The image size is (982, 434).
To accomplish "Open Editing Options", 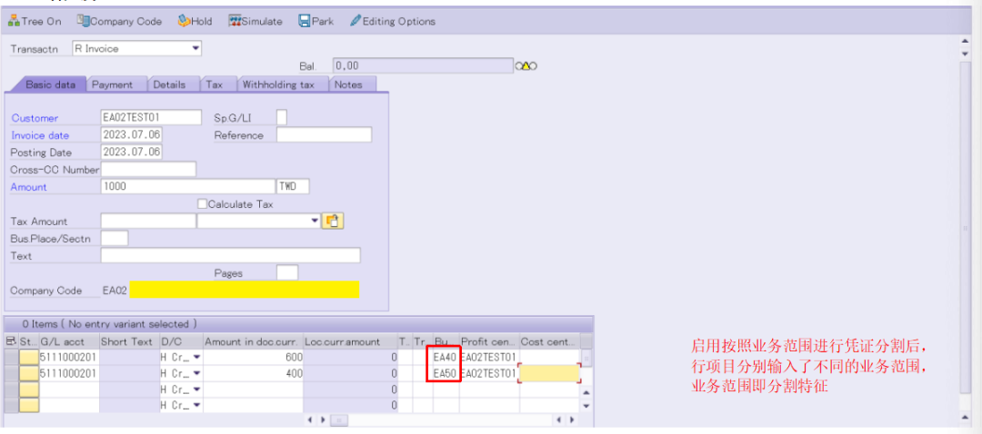I will (x=392, y=21).
